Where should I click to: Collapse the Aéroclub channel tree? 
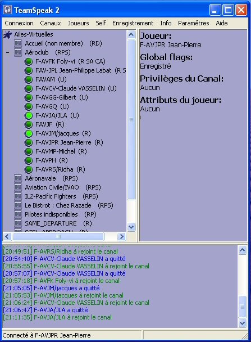point(8,52)
